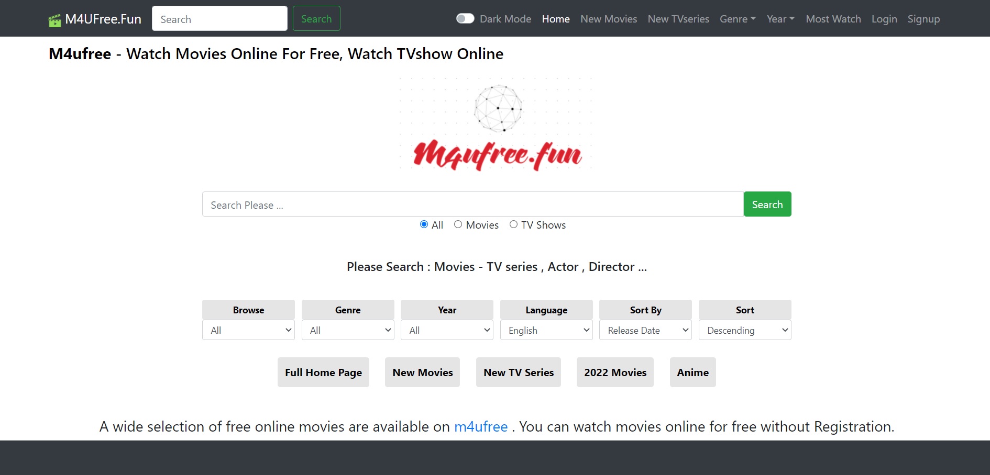Screen dimensions: 990x475
Task: Open the Year menu in navbar
Action: [780, 19]
